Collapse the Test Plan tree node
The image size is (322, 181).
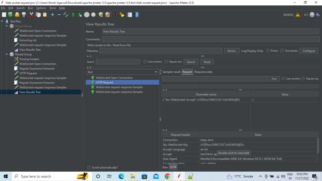[x=2, y=21]
